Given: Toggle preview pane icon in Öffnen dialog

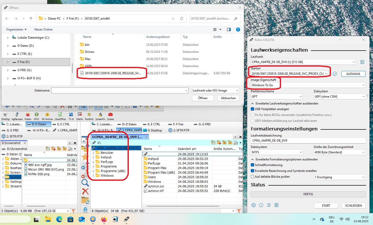Looking at the screenshot, I should click(x=229, y=29).
